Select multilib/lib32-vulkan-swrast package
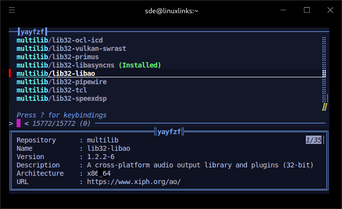Viewport: 342px width, 209px height. (71, 48)
